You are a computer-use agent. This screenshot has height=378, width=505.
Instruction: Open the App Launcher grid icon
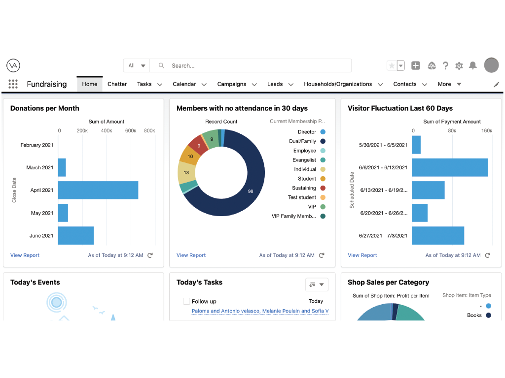pyautogui.click(x=13, y=84)
